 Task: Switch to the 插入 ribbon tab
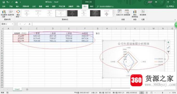coord(17,6)
